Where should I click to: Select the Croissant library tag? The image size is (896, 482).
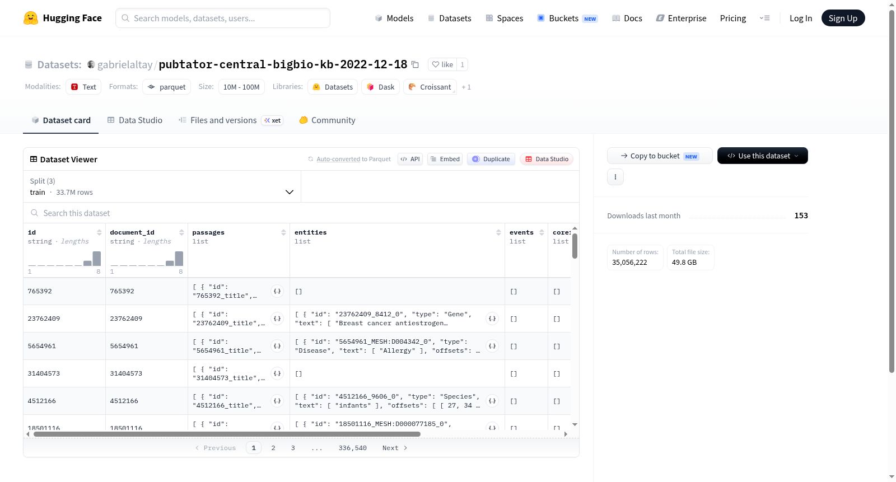coord(430,87)
